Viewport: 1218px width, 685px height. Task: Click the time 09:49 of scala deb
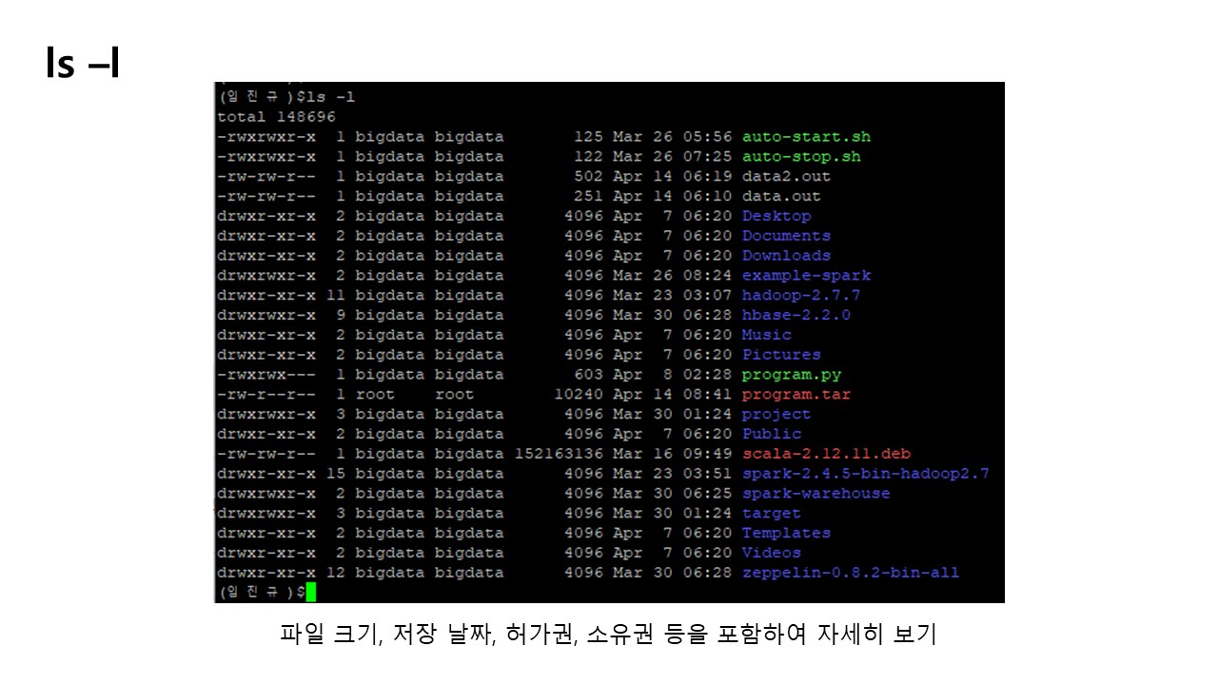(708, 454)
